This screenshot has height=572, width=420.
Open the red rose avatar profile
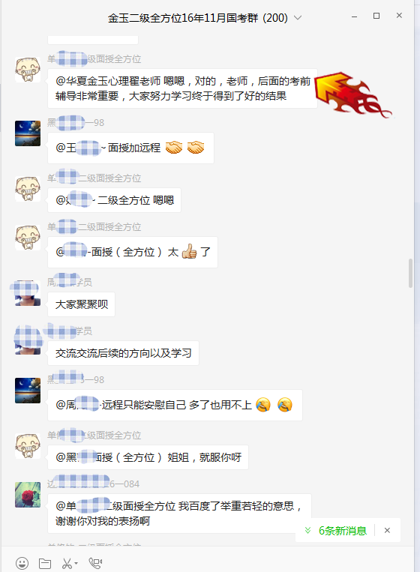[x=28, y=495]
